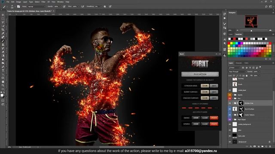This screenshot has width=275, height=154.
Task: Select the Clone Stamp tool
Action: 3,44
